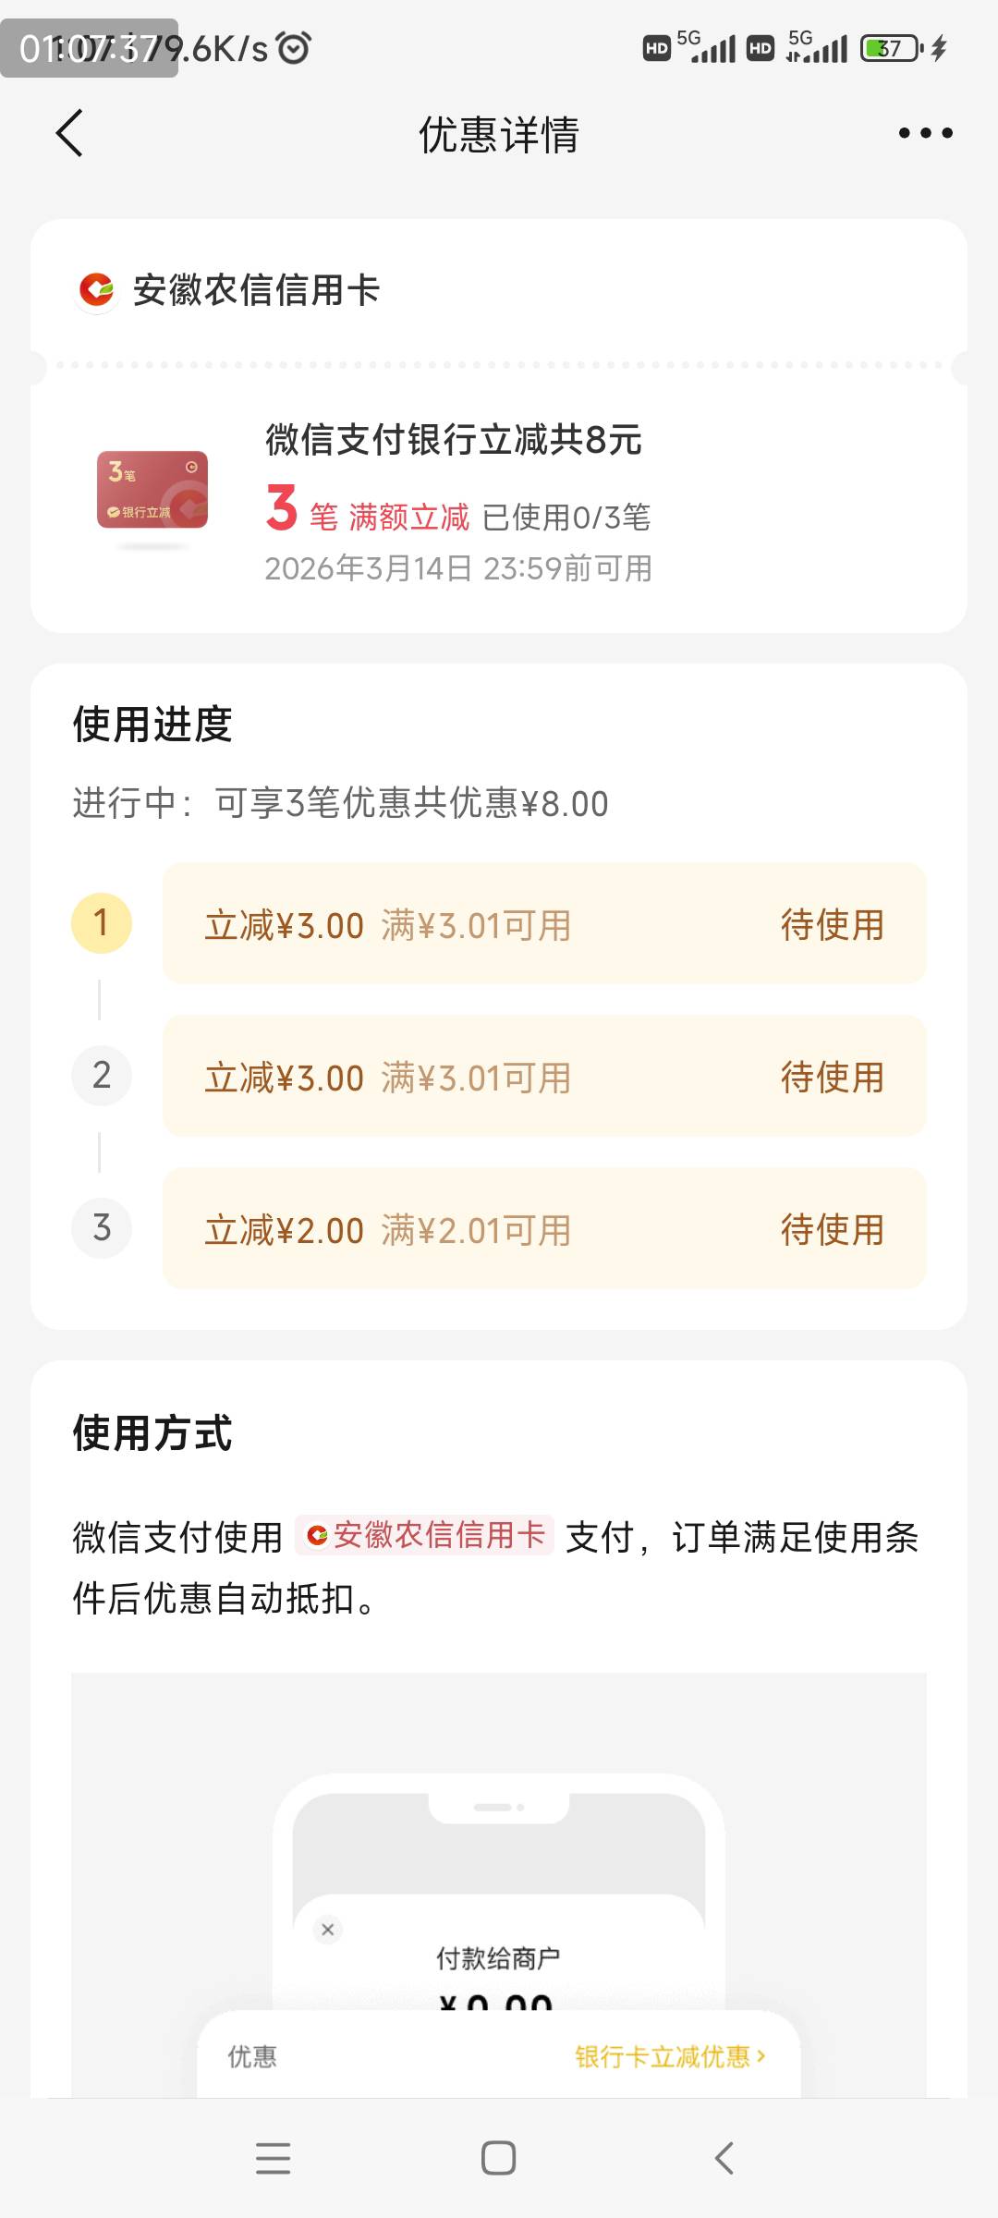The height and width of the screenshot is (2218, 998).
Task: Tap the 微信支付银行立减共8元 coupon title
Action: point(453,440)
